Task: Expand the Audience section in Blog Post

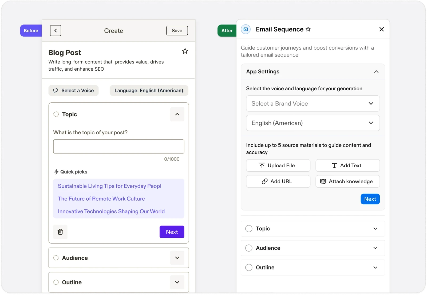Action: pyautogui.click(x=177, y=258)
